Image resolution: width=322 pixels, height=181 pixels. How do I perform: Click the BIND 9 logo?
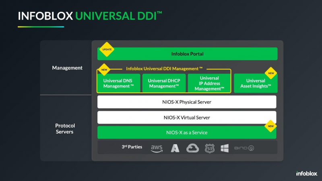tap(244, 148)
